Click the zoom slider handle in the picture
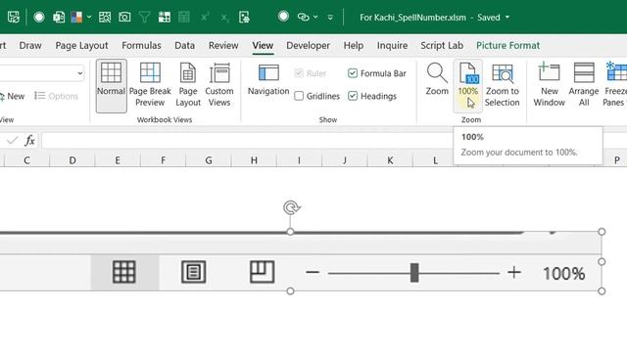This screenshot has width=627, height=352. click(x=414, y=273)
